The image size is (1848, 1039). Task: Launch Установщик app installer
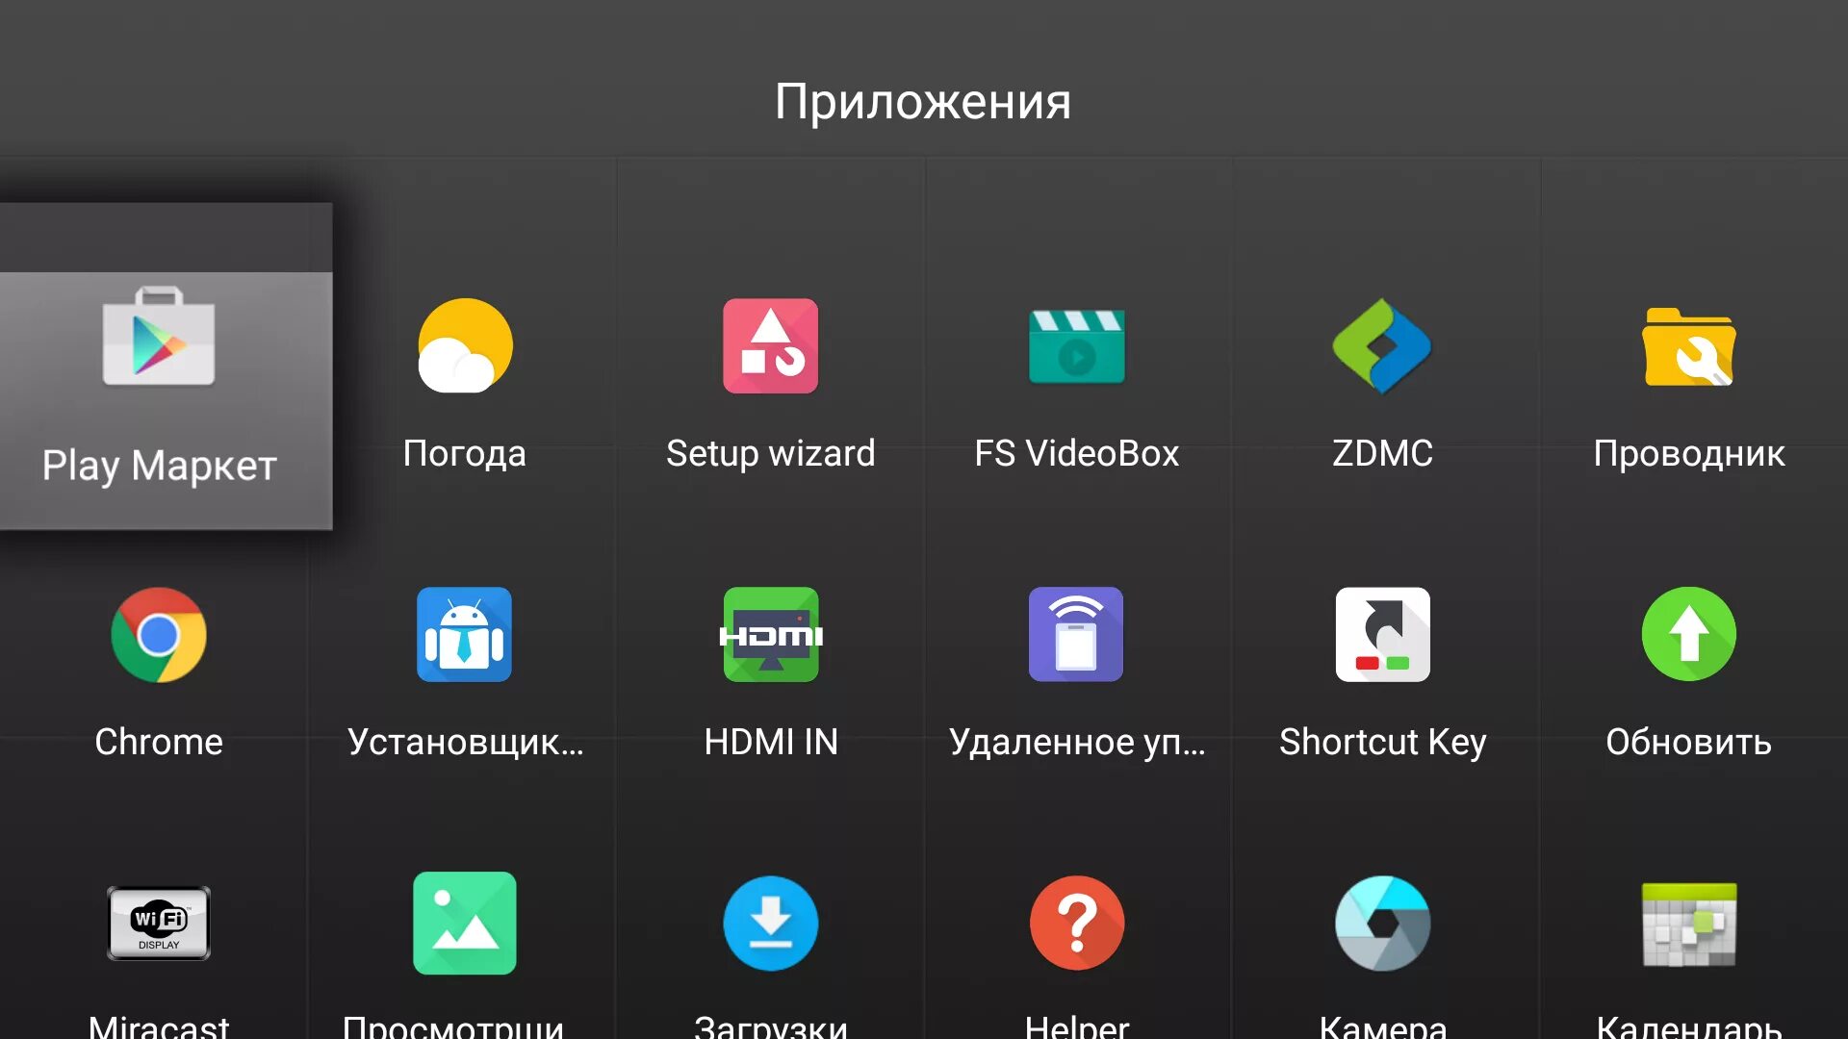(x=463, y=633)
